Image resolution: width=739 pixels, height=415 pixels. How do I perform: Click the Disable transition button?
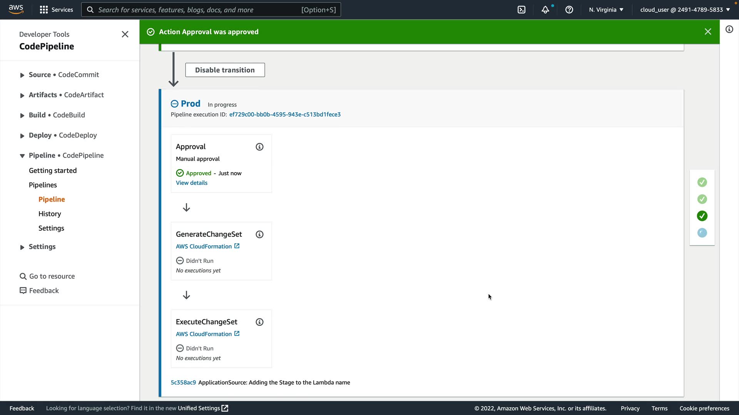click(x=225, y=70)
